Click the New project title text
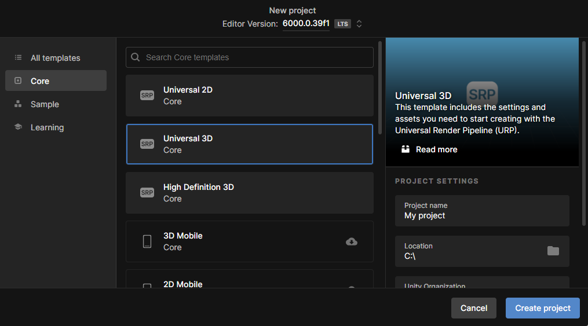Viewport: 588px width, 326px height. pos(293,10)
